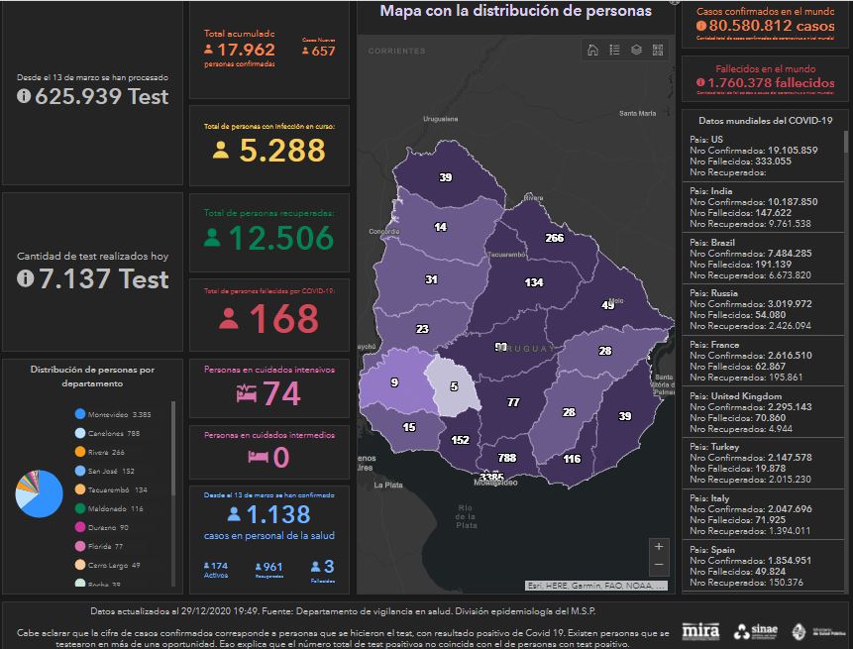The width and height of the screenshot is (853, 649).
Task: Click the world data list scrollbar
Action: click(845, 198)
